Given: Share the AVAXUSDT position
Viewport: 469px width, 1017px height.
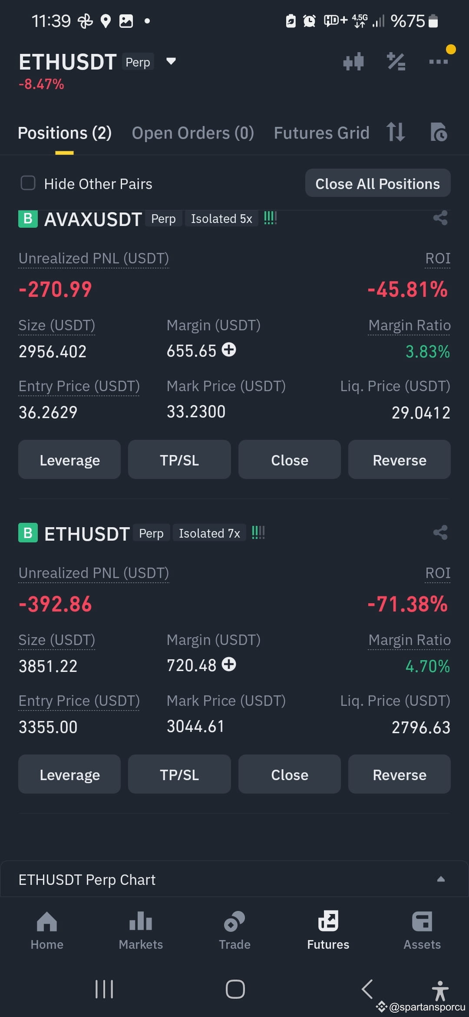Looking at the screenshot, I should [440, 218].
